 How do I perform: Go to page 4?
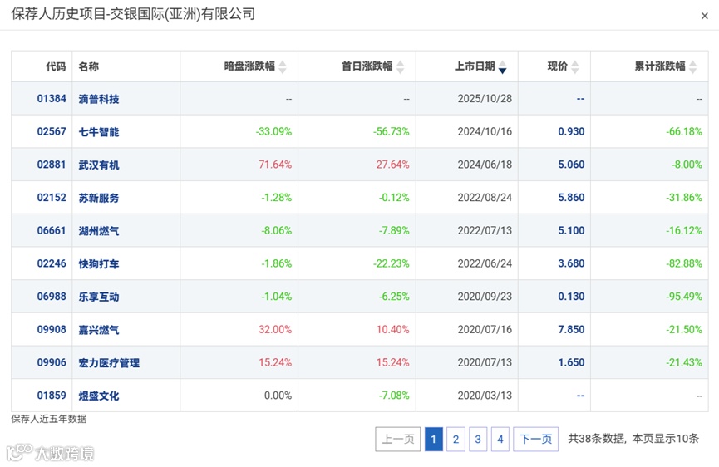pyautogui.click(x=500, y=439)
